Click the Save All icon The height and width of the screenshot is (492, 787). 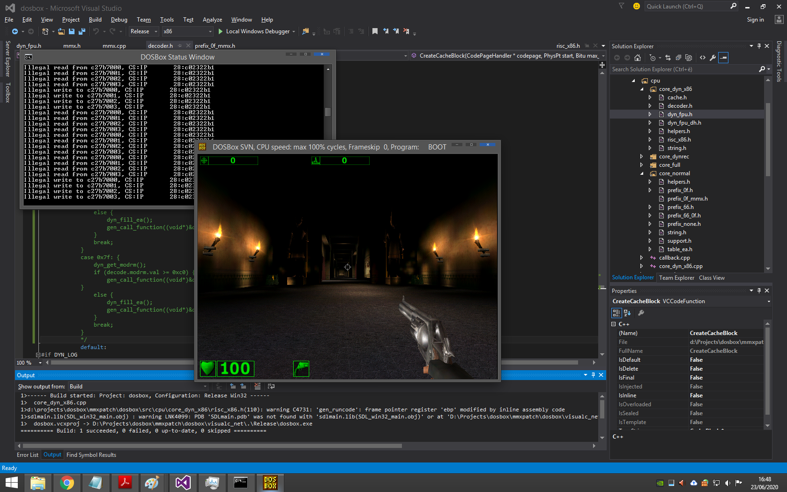81,31
